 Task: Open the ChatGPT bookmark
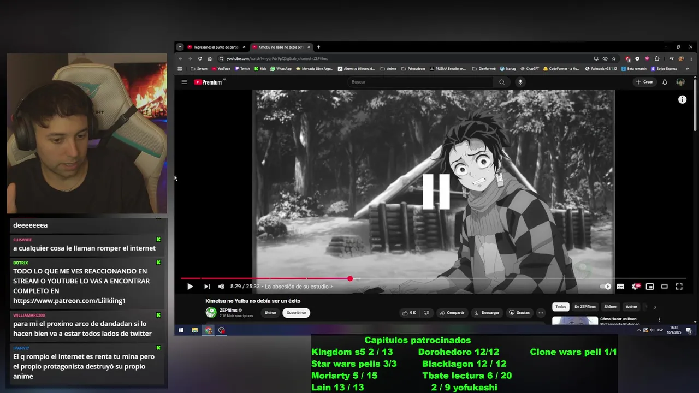529,69
